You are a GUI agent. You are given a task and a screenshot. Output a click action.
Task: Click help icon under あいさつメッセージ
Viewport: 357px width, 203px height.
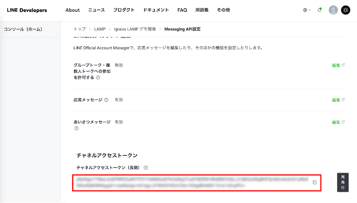(76, 129)
